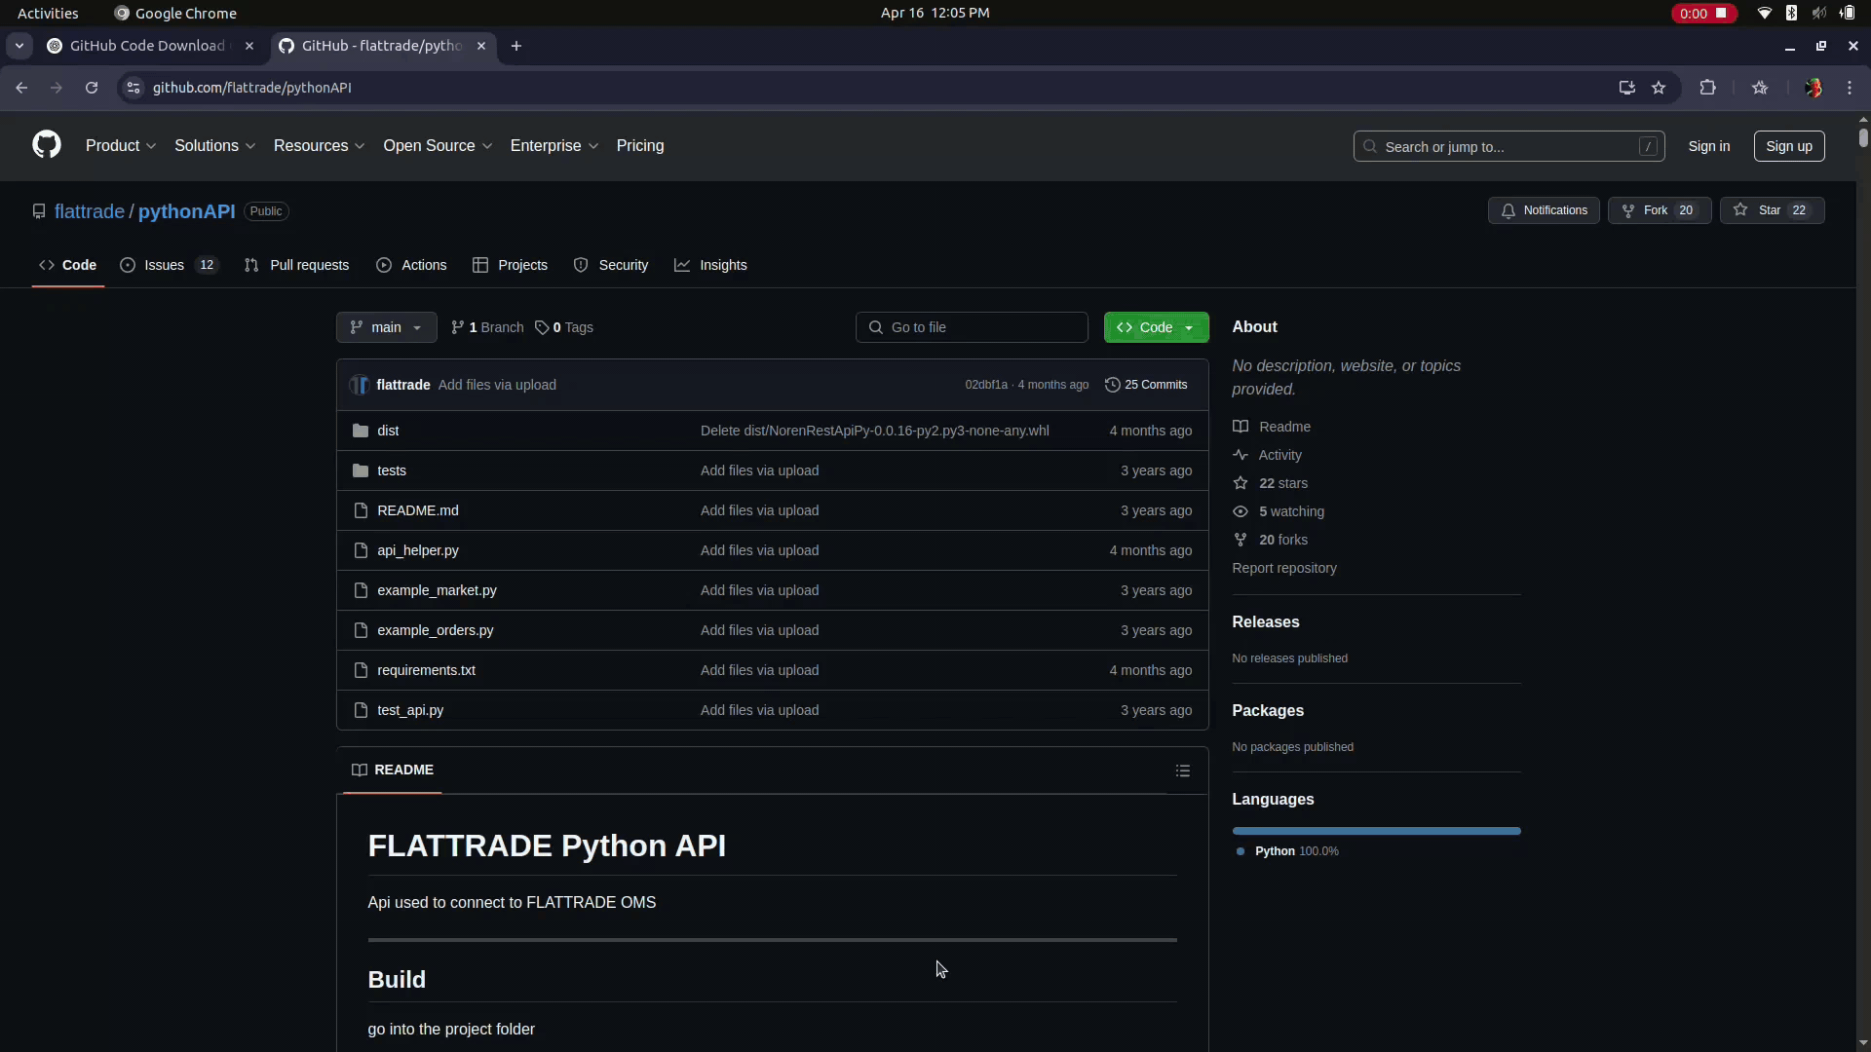Open Activities overview

click(x=48, y=13)
